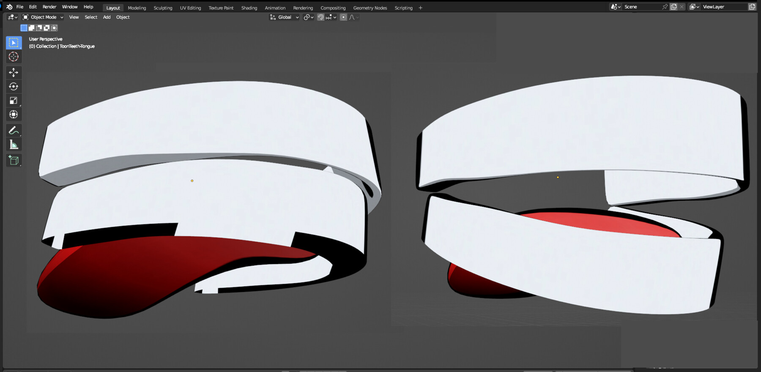Viewport: 761px width, 372px height.
Task: Toggle snapping magnet on or off
Action: point(321,17)
